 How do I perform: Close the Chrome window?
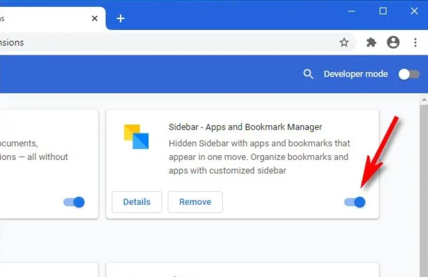[415, 11]
